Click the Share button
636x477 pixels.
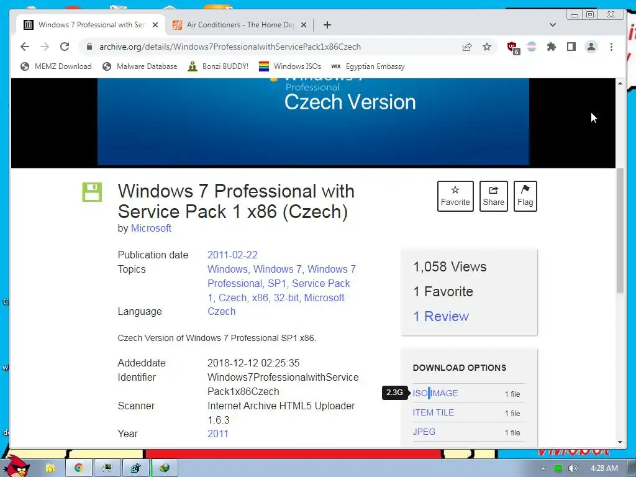click(493, 196)
